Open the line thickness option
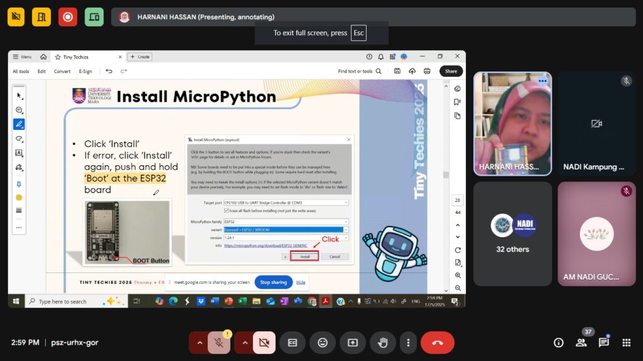The width and height of the screenshot is (643, 361). [x=19, y=210]
